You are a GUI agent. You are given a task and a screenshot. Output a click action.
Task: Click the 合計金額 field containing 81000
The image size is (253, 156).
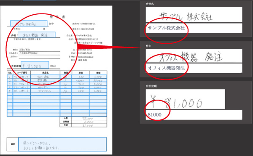click(194, 115)
